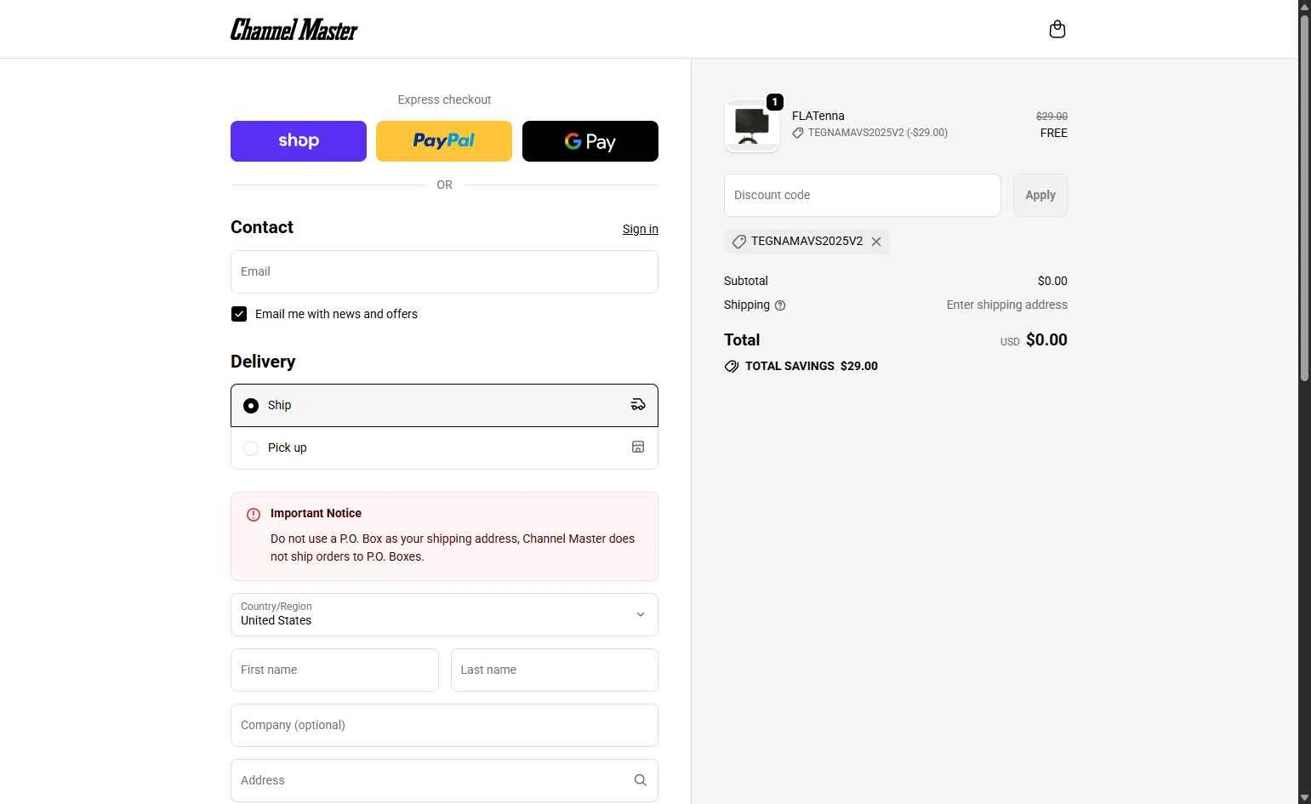Click the Sign in link

[x=641, y=229]
